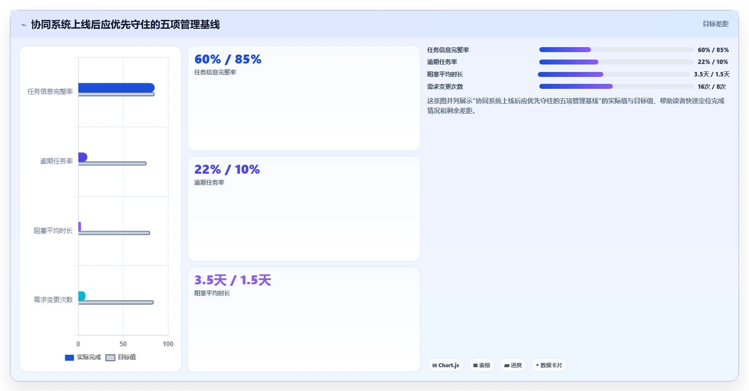The height and width of the screenshot is (391, 749).
Task: Click the 需求变更次数 chart axis label
Action: click(x=53, y=300)
